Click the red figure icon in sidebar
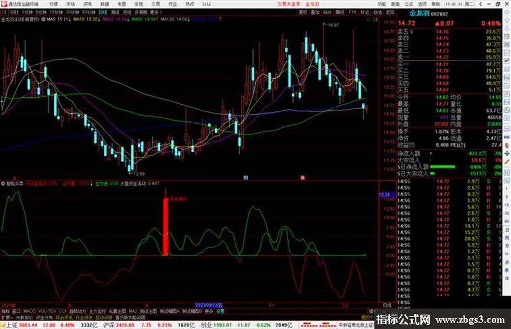 pos(507,145)
